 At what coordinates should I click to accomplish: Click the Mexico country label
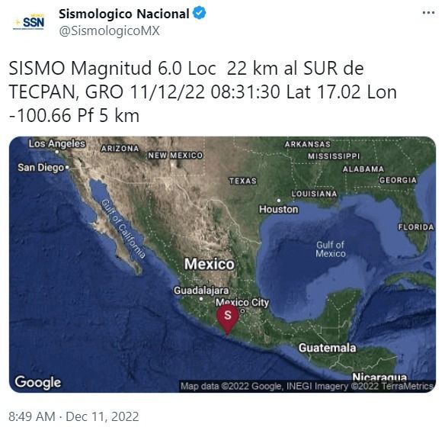click(x=210, y=264)
